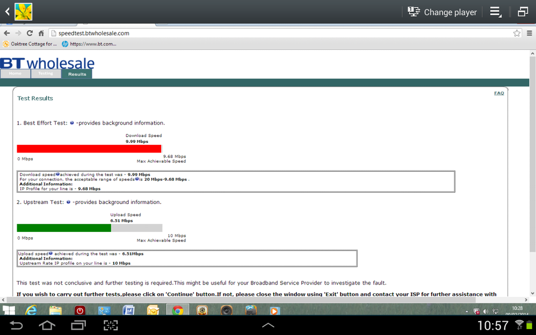Click the browser forward arrow
This screenshot has height=335, width=536.
[18, 33]
